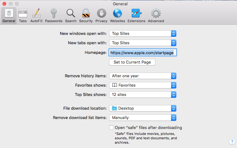Open the Advanced gear preferences
237x148 pixels.
[x=156, y=16]
